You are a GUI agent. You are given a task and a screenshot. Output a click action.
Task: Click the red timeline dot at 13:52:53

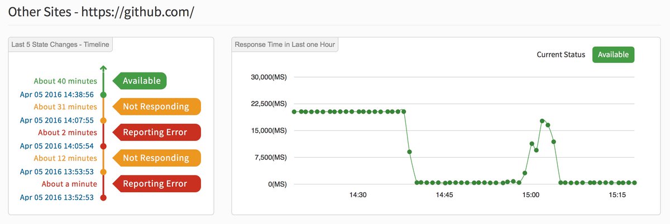[103, 197]
